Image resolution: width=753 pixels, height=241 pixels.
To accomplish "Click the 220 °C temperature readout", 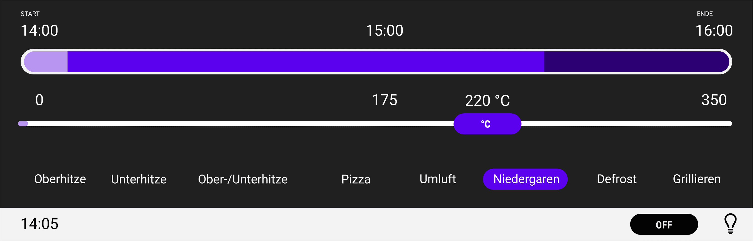I will pos(487,101).
